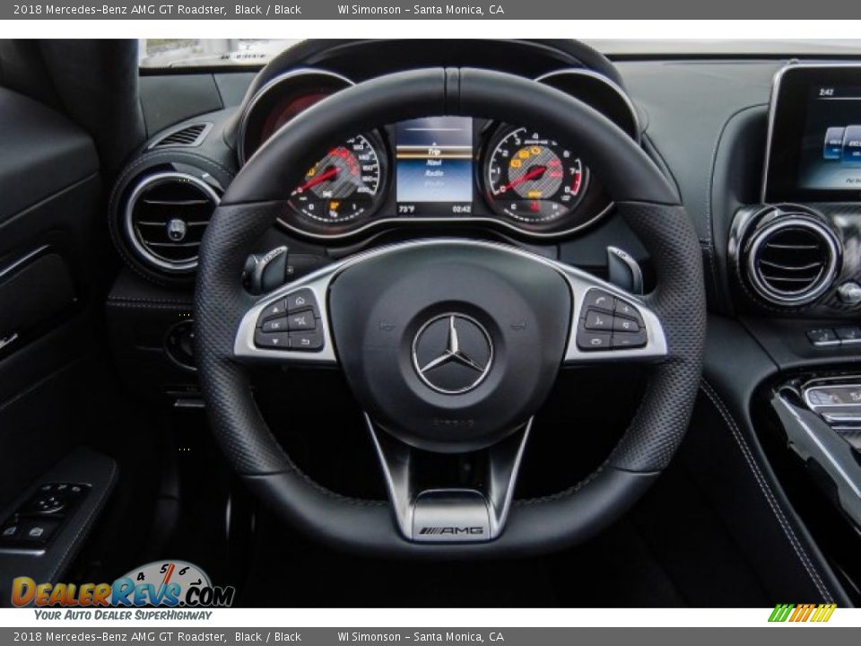
Task: Click the Mercedes-Benz star emblem
Action: click(452, 354)
